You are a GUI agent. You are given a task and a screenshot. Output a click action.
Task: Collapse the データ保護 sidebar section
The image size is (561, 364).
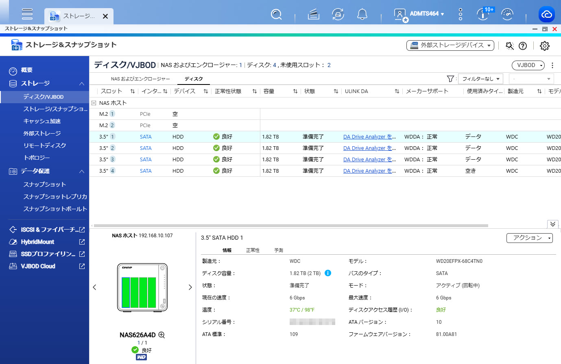82,171
